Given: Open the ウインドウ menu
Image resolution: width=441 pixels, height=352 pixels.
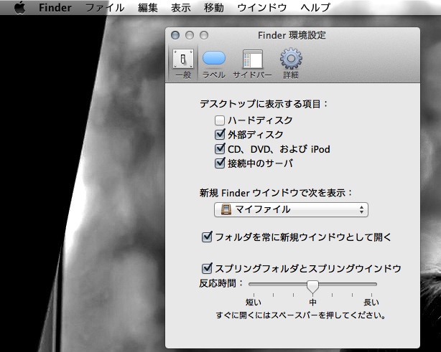Looking at the screenshot, I should click(x=262, y=8).
